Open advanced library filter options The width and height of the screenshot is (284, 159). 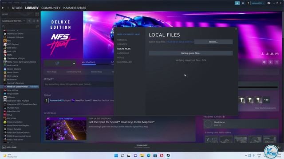(37, 26)
